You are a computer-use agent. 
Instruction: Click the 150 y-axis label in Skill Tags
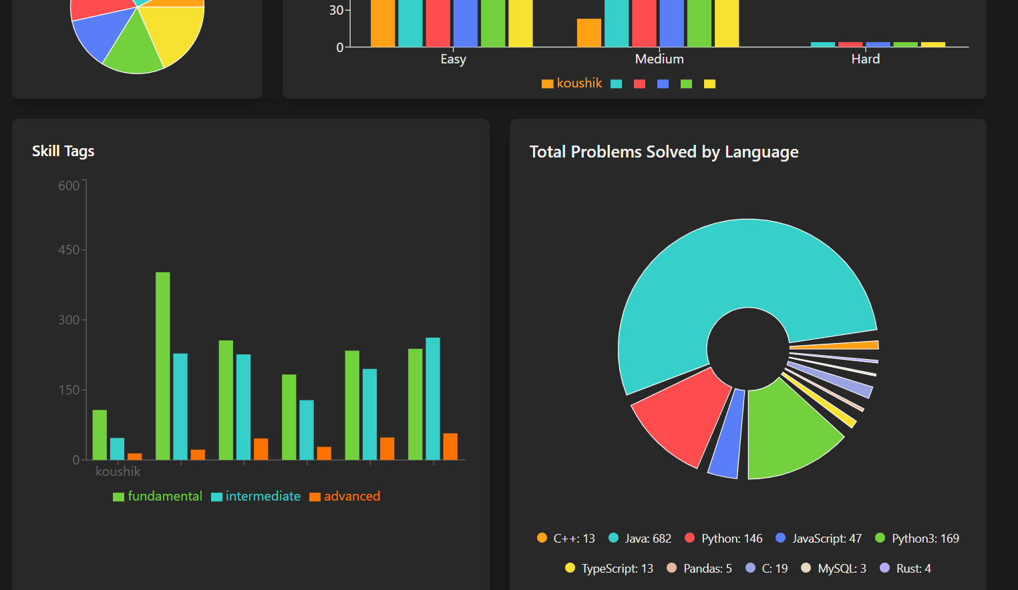tap(69, 390)
